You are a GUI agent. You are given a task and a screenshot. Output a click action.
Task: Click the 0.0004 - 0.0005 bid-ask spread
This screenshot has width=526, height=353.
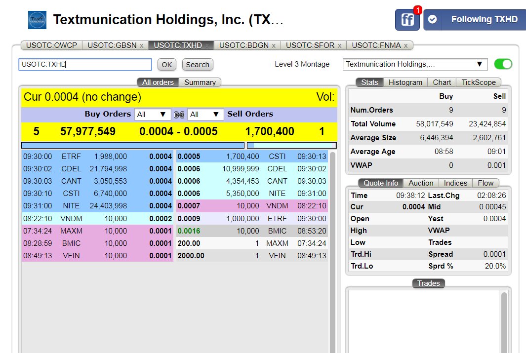coord(178,131)
